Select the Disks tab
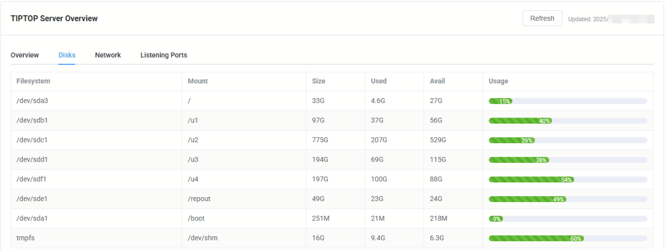 (x=67, y=55)
